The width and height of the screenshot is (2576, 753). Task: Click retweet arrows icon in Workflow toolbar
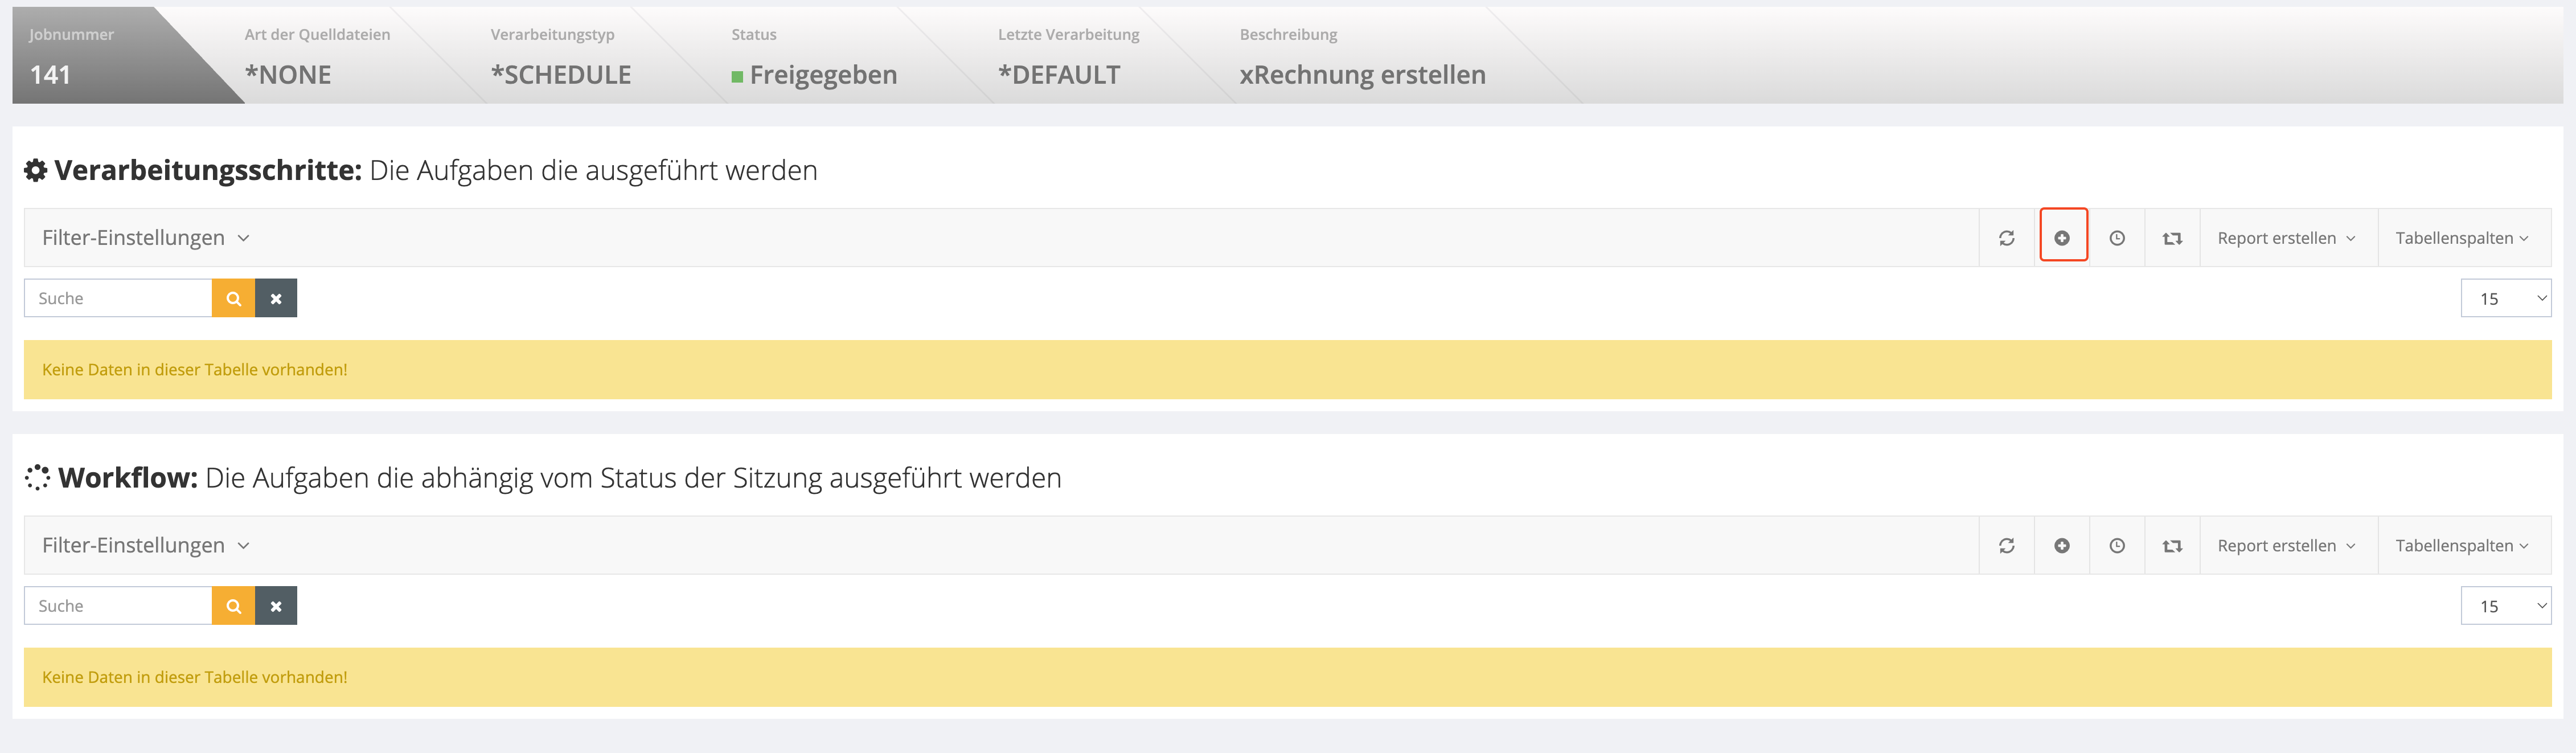(x=2172, y=546)
